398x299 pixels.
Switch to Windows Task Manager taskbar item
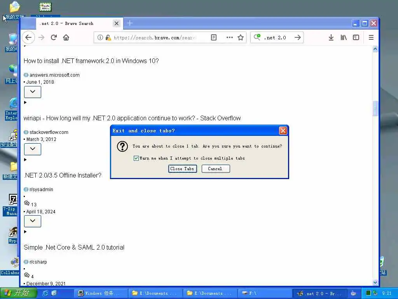(x=101, y=294)
